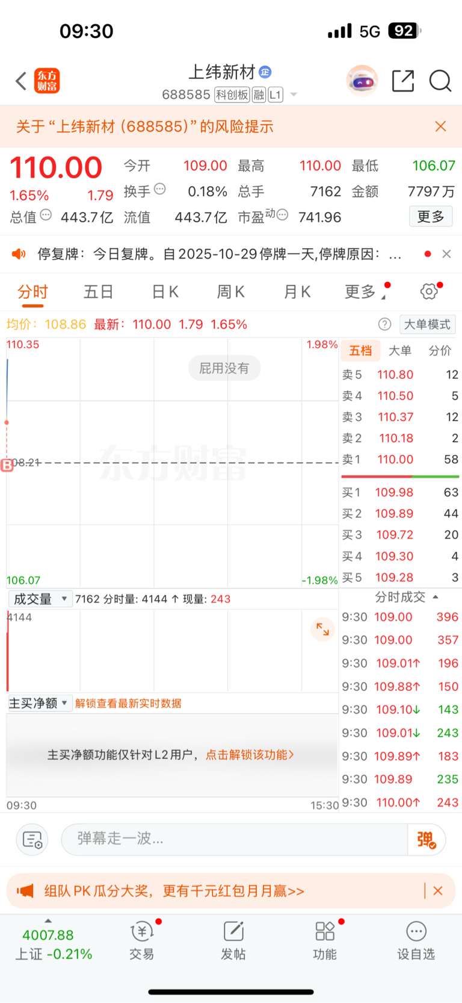Open the robot assistant avatar
462x1003 pixels.
pos(362,81)
